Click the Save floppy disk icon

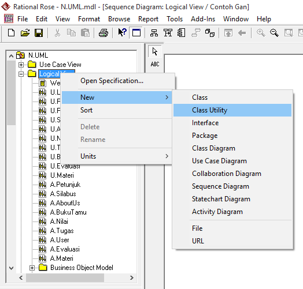39,33
